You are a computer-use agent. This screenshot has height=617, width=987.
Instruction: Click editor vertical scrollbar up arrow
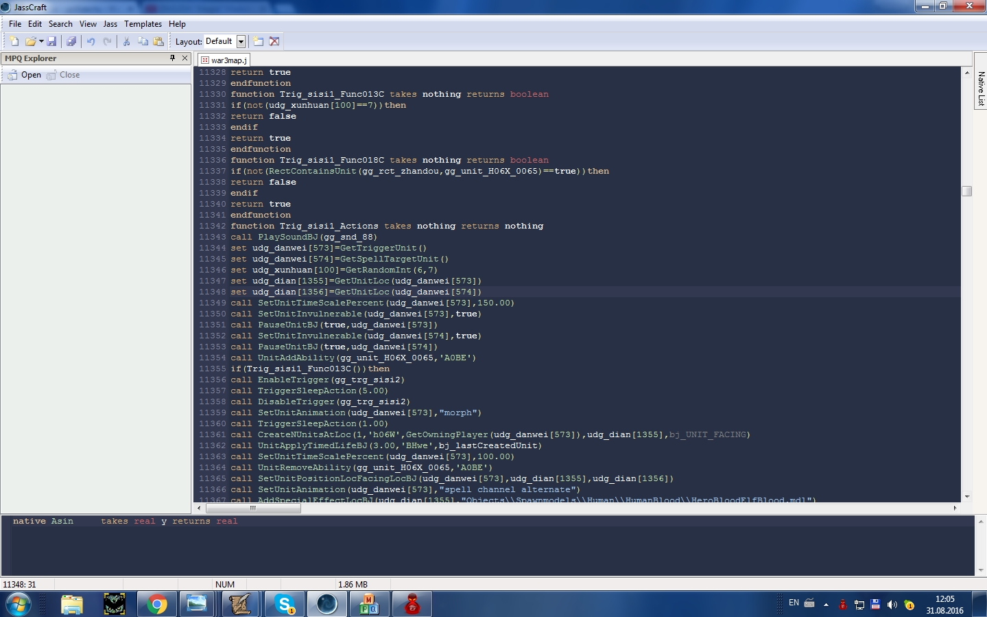tap(967, 72)
